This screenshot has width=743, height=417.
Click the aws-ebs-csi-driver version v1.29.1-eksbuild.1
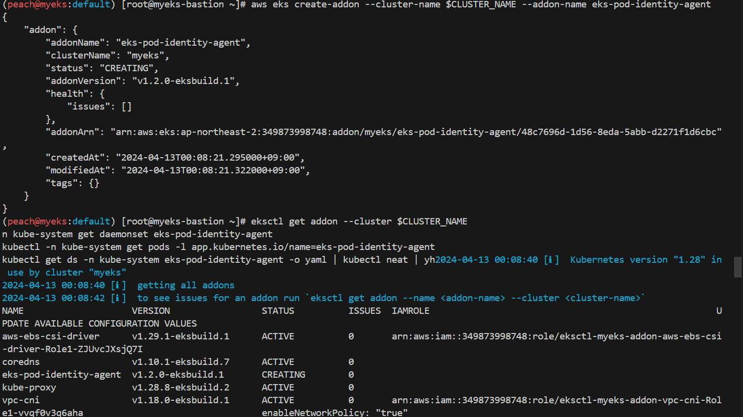click(181, 336)
